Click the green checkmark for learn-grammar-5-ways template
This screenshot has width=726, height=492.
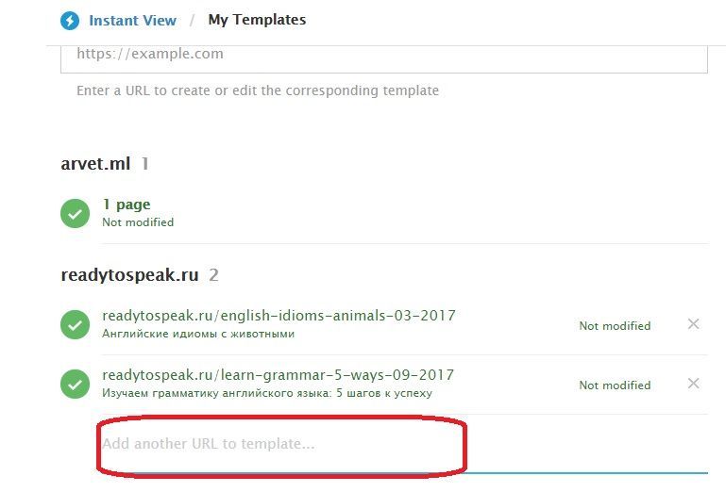pyautogui.click(x=76, y=384)
